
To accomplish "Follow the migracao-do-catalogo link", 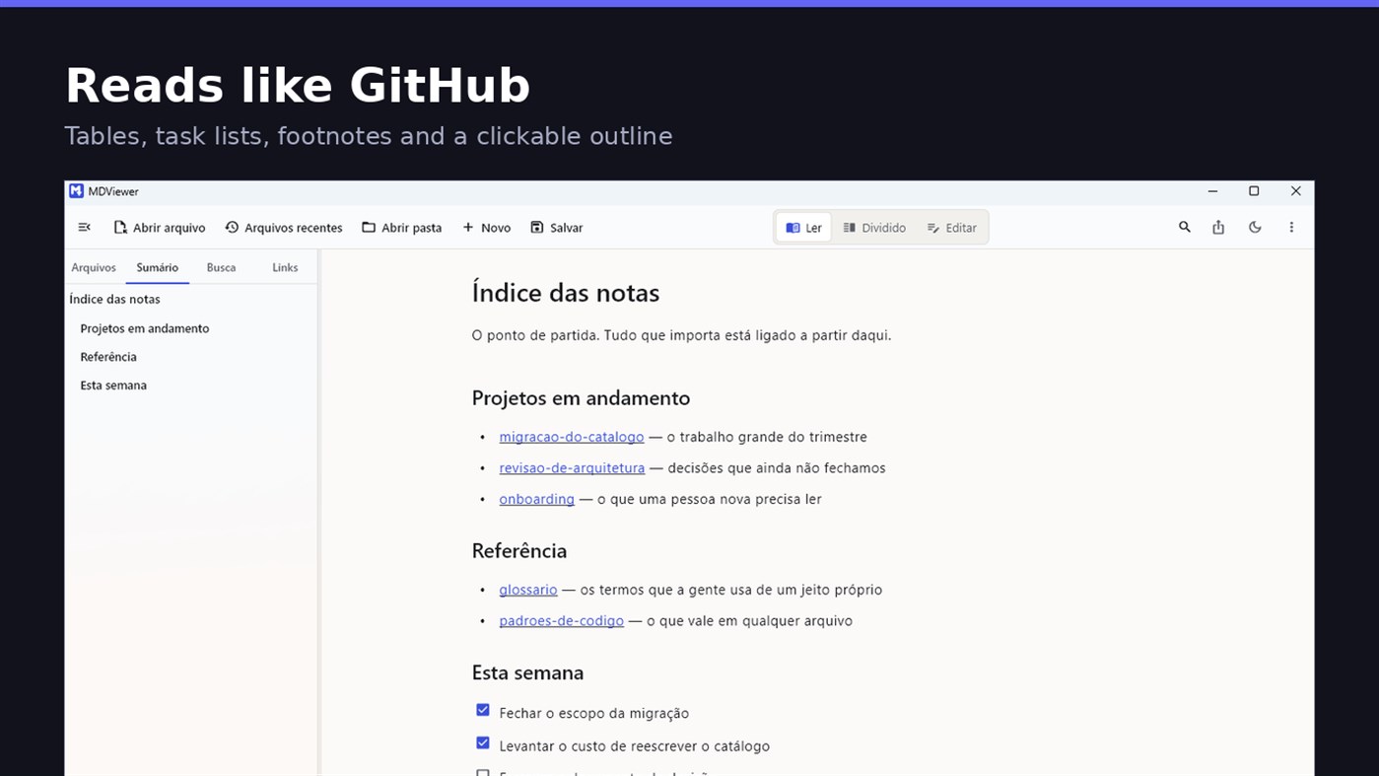I will 572,437.
